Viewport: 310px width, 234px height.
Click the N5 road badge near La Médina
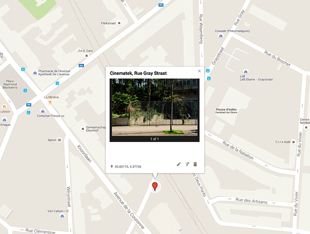29,105
